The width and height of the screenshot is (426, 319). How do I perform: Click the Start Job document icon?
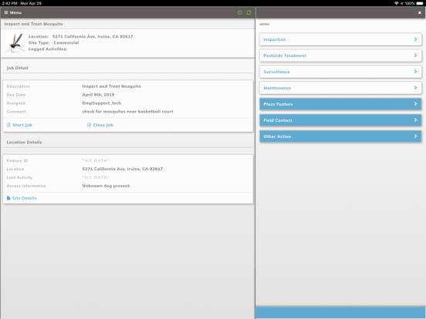coord(8,125)
